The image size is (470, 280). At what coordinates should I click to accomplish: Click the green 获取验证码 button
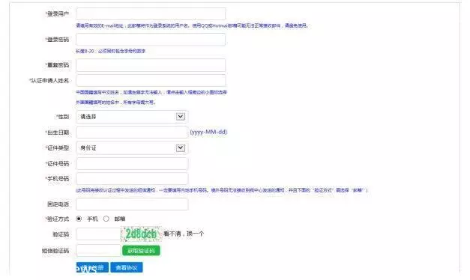click(141, 251)
